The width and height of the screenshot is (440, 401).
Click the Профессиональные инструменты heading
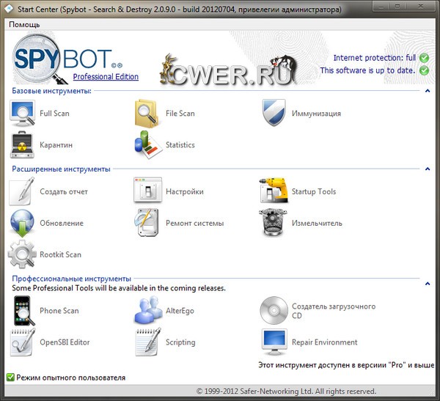tap(72, 279)
